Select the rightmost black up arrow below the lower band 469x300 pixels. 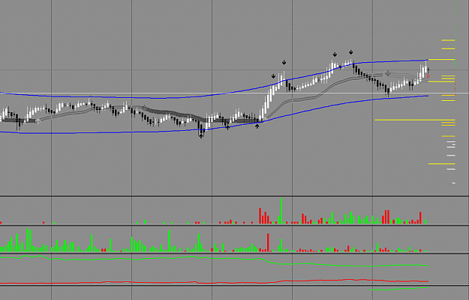pos(257,126)
